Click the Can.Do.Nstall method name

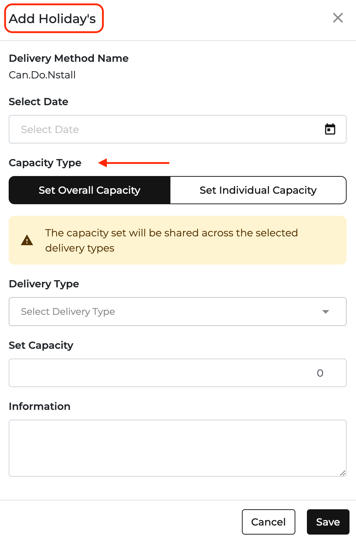click(x=42, y=75)
